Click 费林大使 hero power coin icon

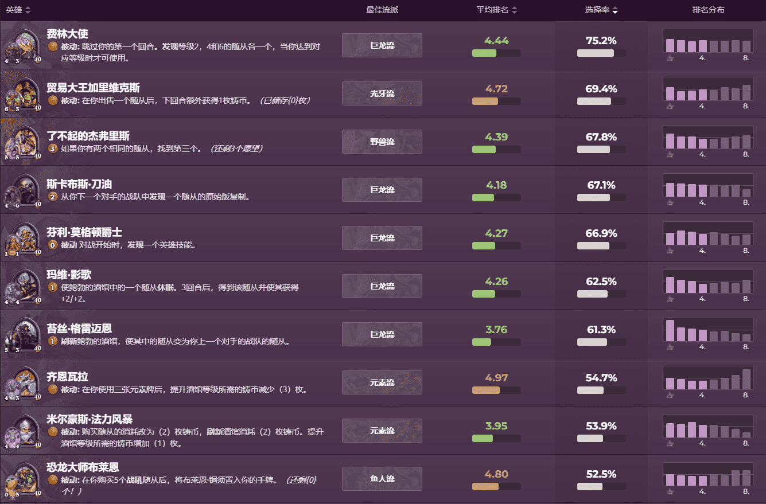(x=53, y=46)
